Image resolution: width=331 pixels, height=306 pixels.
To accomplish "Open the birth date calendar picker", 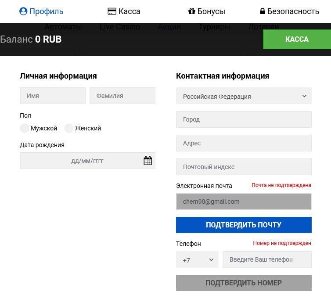I will tap(148, 161).
